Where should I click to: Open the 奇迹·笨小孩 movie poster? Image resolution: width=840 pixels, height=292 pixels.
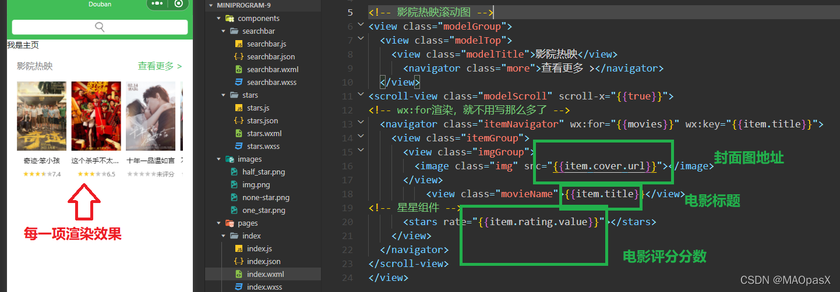pyautogui.click(x=41, y=116)
